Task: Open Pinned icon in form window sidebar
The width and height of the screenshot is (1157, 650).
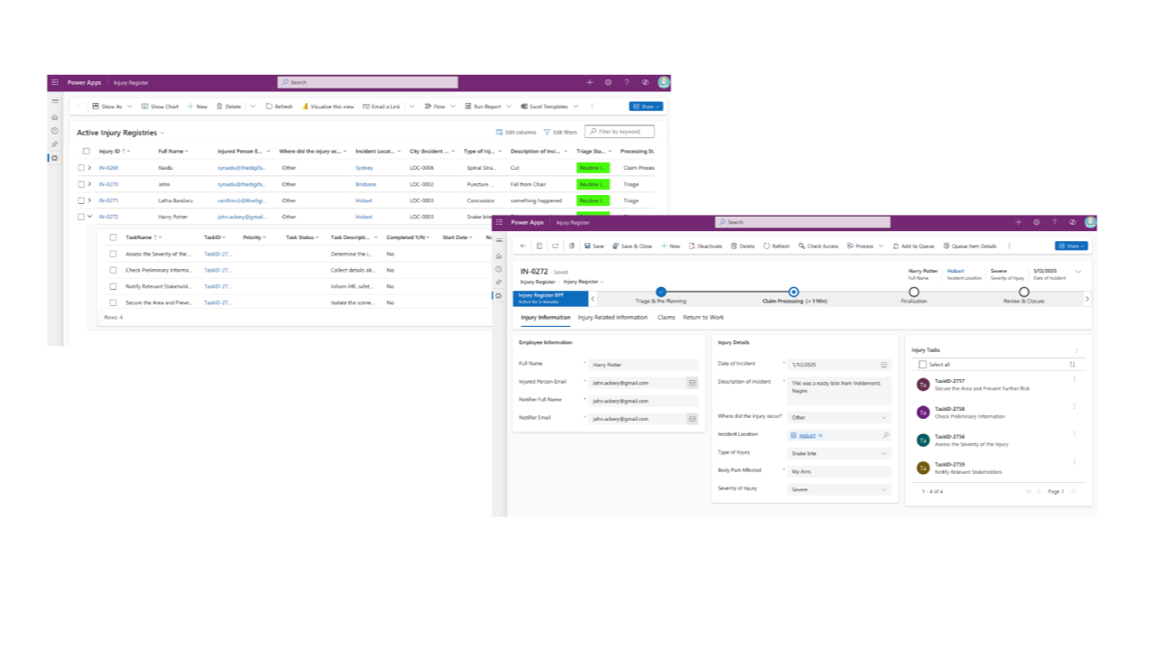Action: click(x=499, y=283)
